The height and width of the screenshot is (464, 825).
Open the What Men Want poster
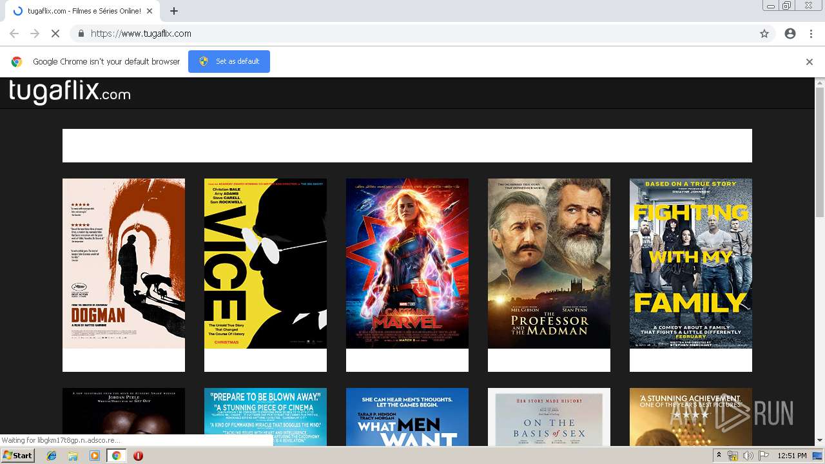(x=407, y=417)
